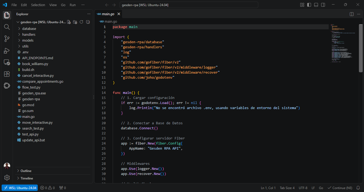Screen dimensions: 364x192
Task: Select the Explorer icon in activity bar
Action: (x=7, y=15)
